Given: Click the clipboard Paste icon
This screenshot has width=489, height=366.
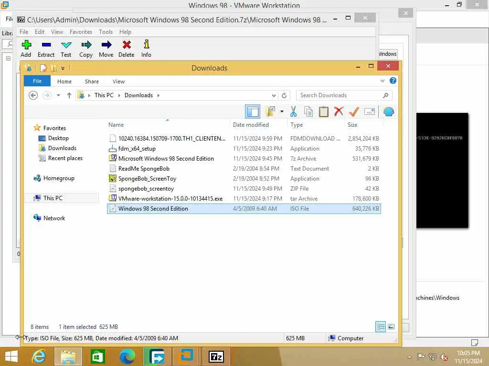Looking at the screenshot, I should pyautogui.click(x=324, y=112).
